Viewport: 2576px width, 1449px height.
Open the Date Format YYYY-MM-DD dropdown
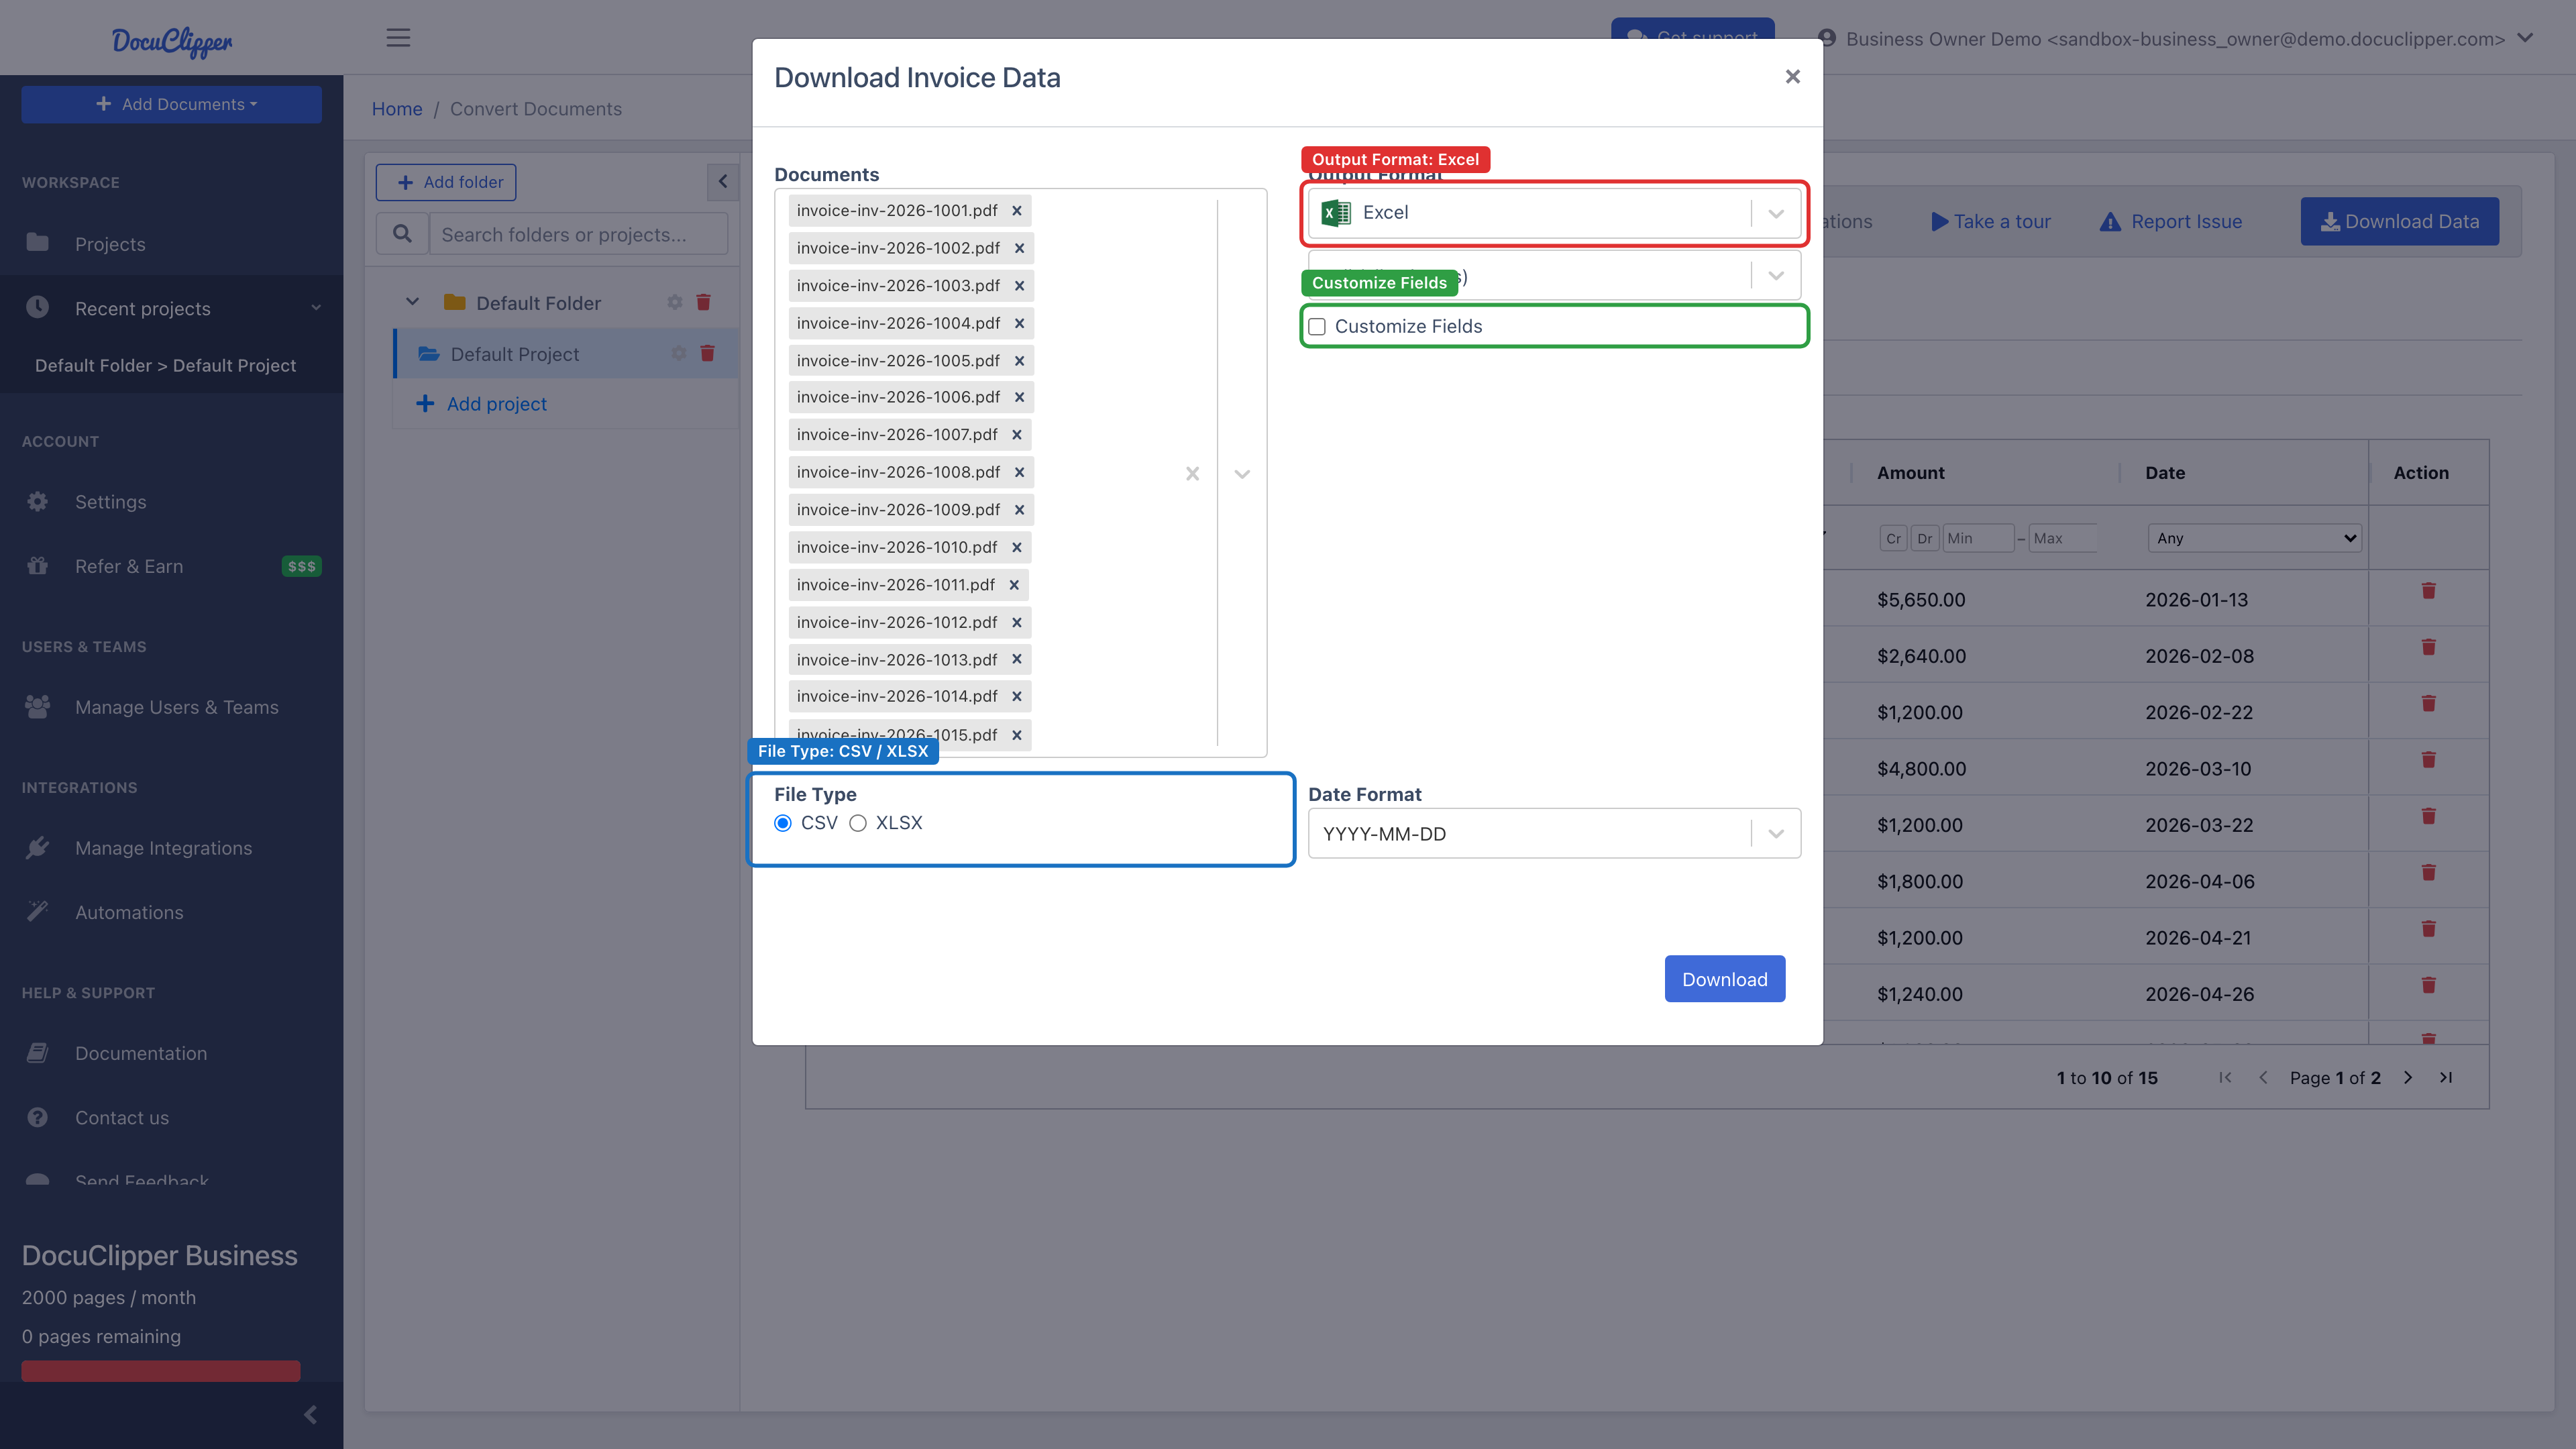point(1554,834)
